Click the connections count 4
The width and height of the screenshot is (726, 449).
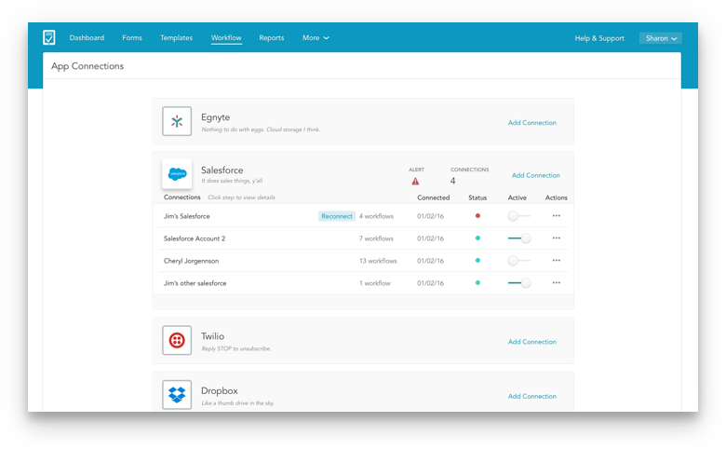pos(453,181)
